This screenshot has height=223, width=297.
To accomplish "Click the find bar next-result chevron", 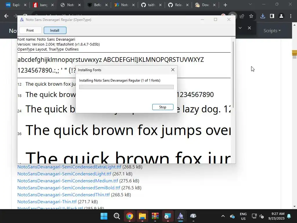I will [x=240, y=28].
